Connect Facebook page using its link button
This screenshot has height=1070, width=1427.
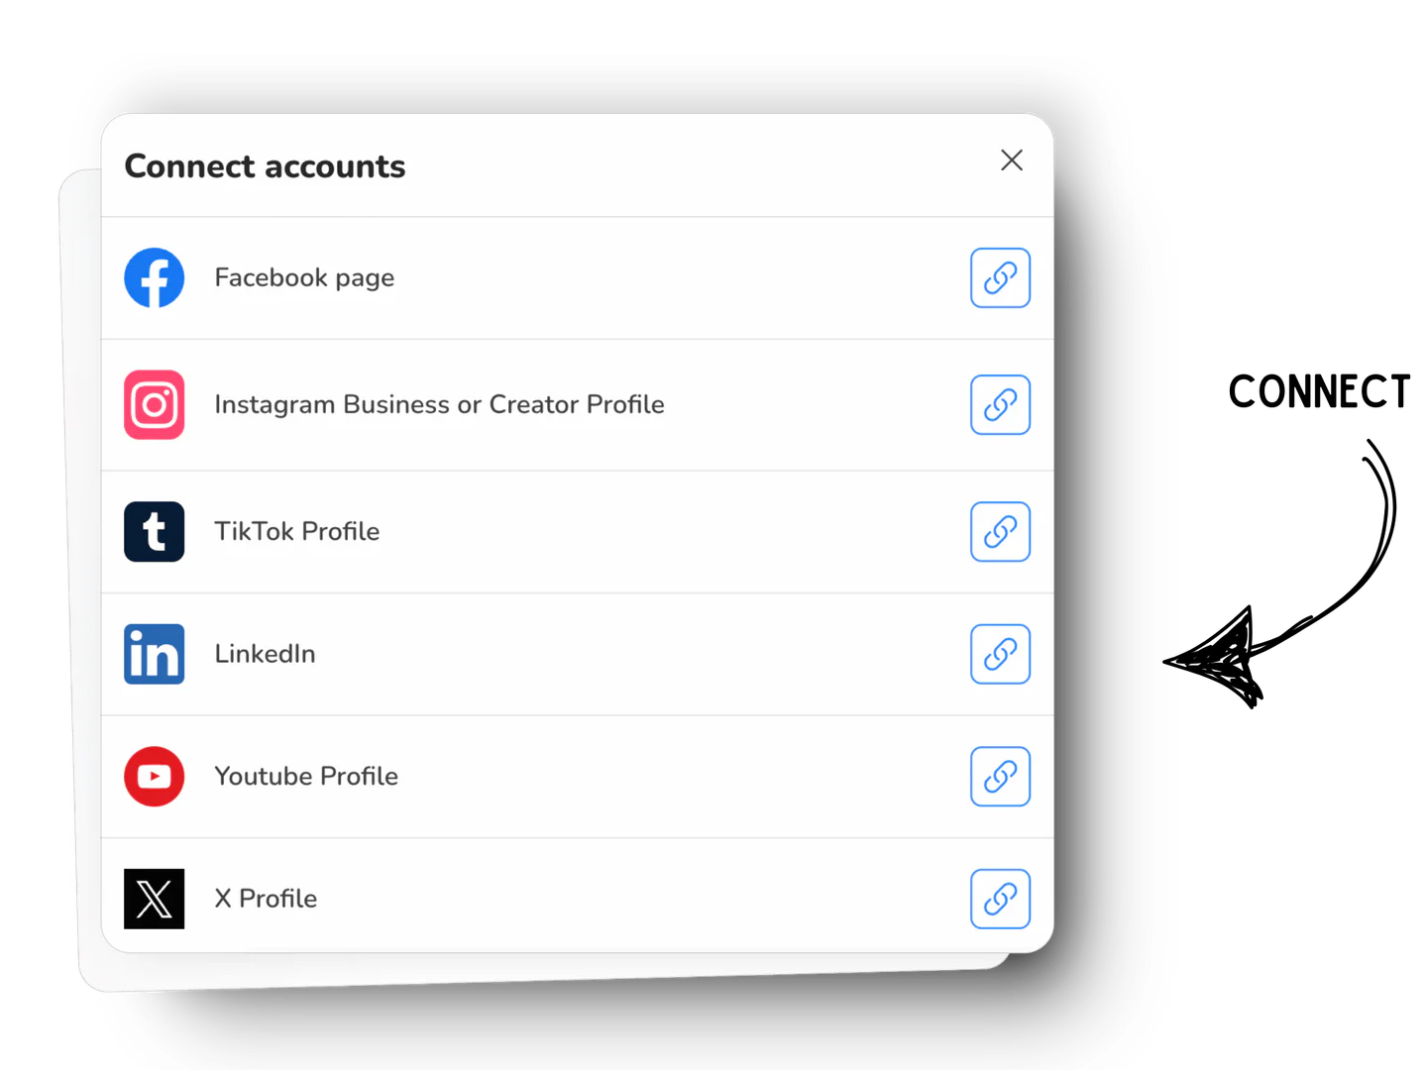pyautogui.click(x=1000, y=277)
